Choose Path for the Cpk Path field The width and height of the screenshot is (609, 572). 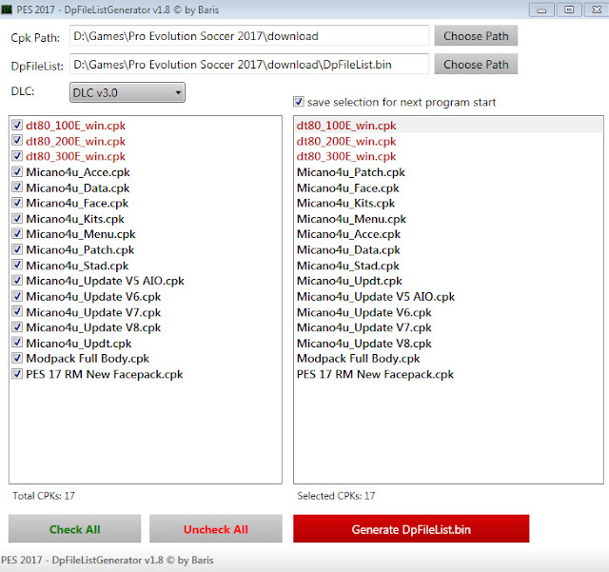click(x=476, y=36)
